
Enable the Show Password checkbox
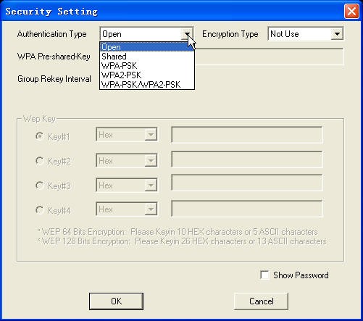(264, 275)
